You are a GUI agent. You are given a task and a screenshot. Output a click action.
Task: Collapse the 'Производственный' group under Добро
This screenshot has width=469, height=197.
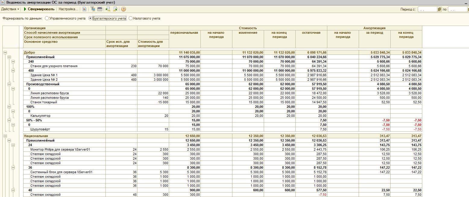click(x=9, y=84)
